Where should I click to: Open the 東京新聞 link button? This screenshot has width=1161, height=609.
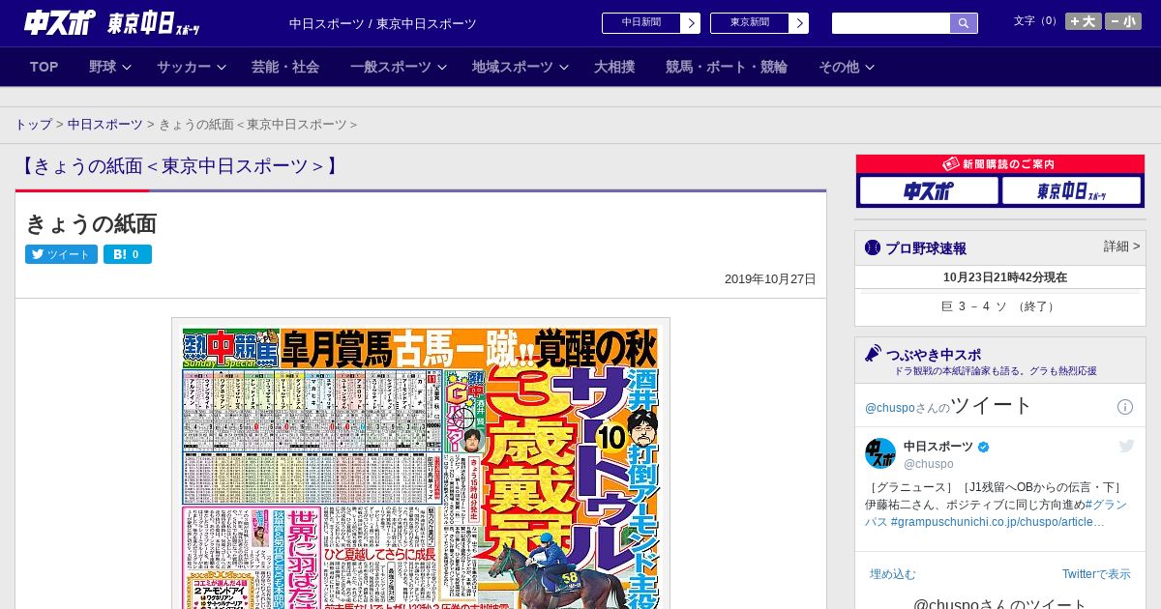point(749,23)
